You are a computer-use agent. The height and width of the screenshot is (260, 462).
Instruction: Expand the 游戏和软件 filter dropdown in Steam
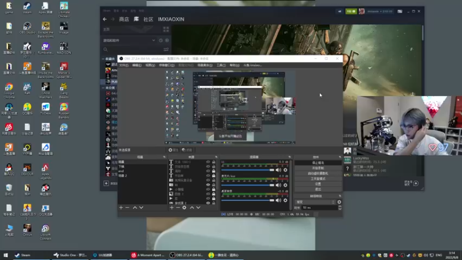coord(154,40)
